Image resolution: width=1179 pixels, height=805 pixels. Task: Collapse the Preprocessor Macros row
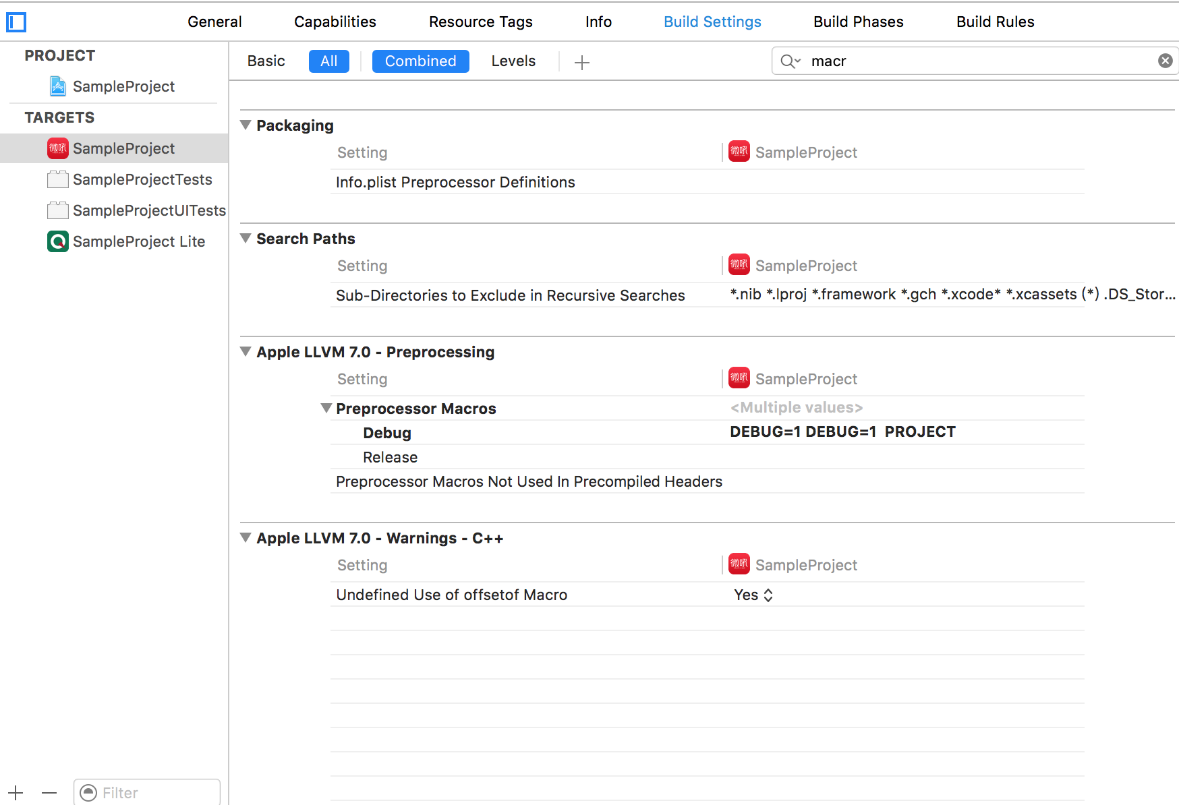[x=326, y=408]
